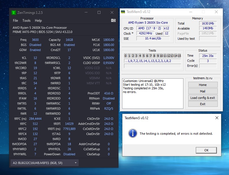The height and width of the screenshot is (175, 229).
Task: Click the Total memory value 16301Mb
Action: click(x=208, y=23)
